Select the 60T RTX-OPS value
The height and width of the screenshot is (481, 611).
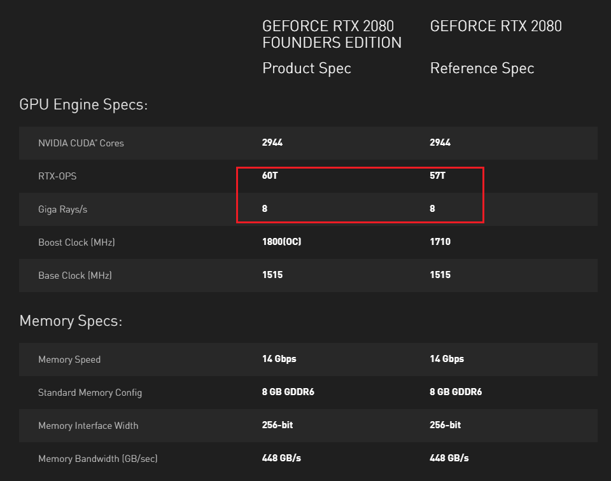point(270,176)
